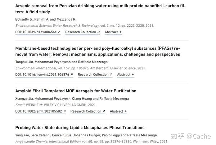Click external arrow icon after PFAS DOI
216x145 pixels.
point(72,75)
